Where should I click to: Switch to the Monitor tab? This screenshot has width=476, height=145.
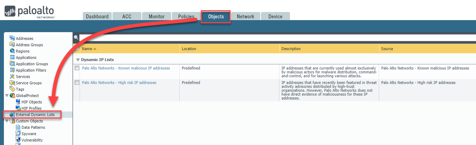click(x=157, y=17)
